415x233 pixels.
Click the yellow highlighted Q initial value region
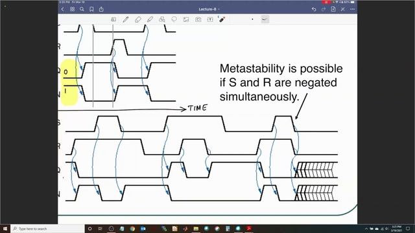(x=69, y=82)
